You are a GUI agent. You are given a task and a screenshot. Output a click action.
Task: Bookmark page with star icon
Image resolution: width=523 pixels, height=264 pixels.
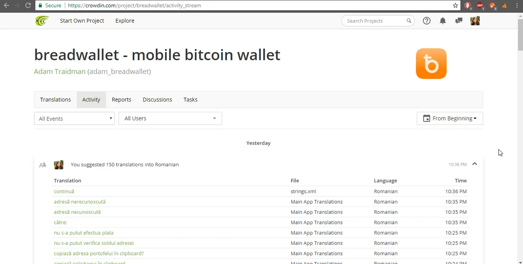(455, 5)
